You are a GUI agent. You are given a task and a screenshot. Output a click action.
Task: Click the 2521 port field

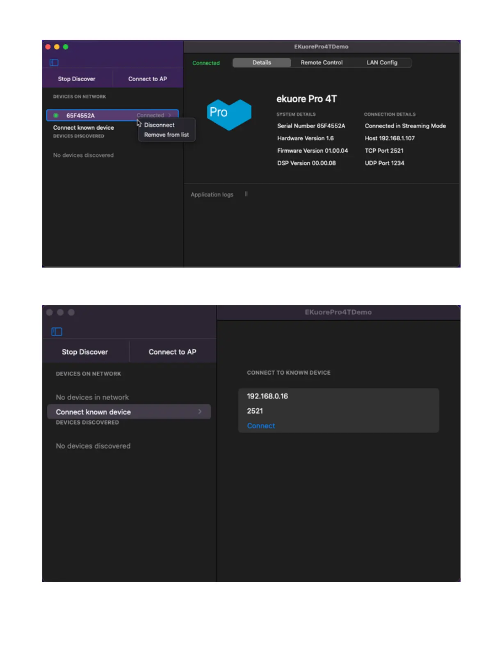255,411
